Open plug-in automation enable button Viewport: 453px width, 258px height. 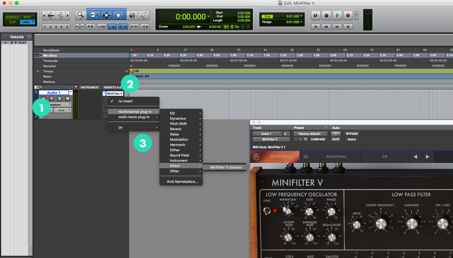pos(336,134)
